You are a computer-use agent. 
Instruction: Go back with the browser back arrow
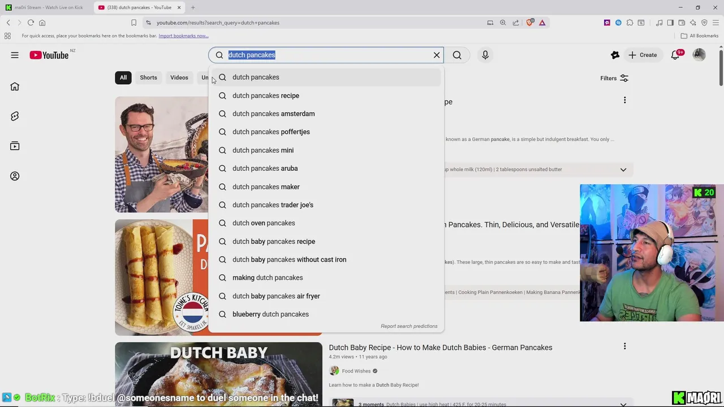click(8, 23)
